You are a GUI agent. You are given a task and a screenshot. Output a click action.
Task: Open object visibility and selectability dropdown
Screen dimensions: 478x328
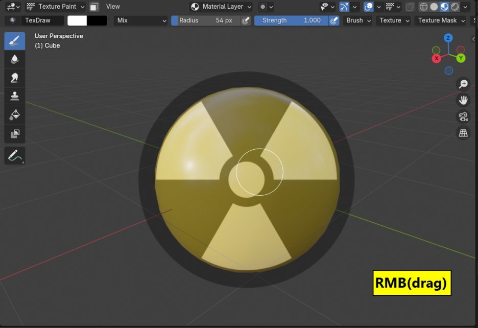point(328,7)
